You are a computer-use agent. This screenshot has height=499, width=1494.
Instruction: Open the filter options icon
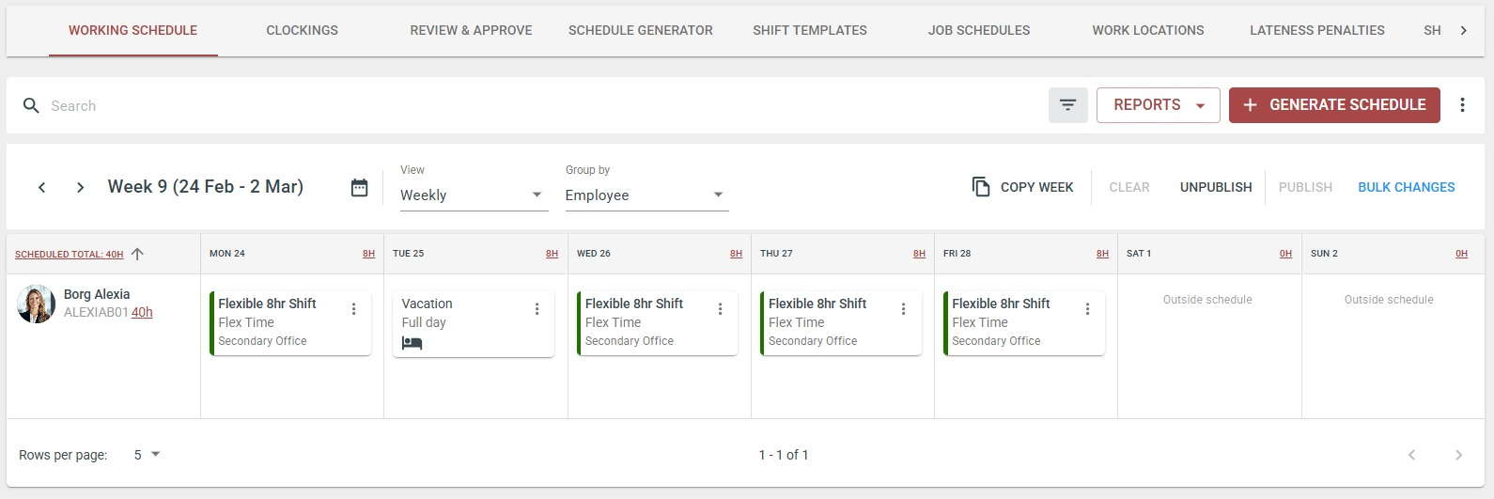[1067, 105]
